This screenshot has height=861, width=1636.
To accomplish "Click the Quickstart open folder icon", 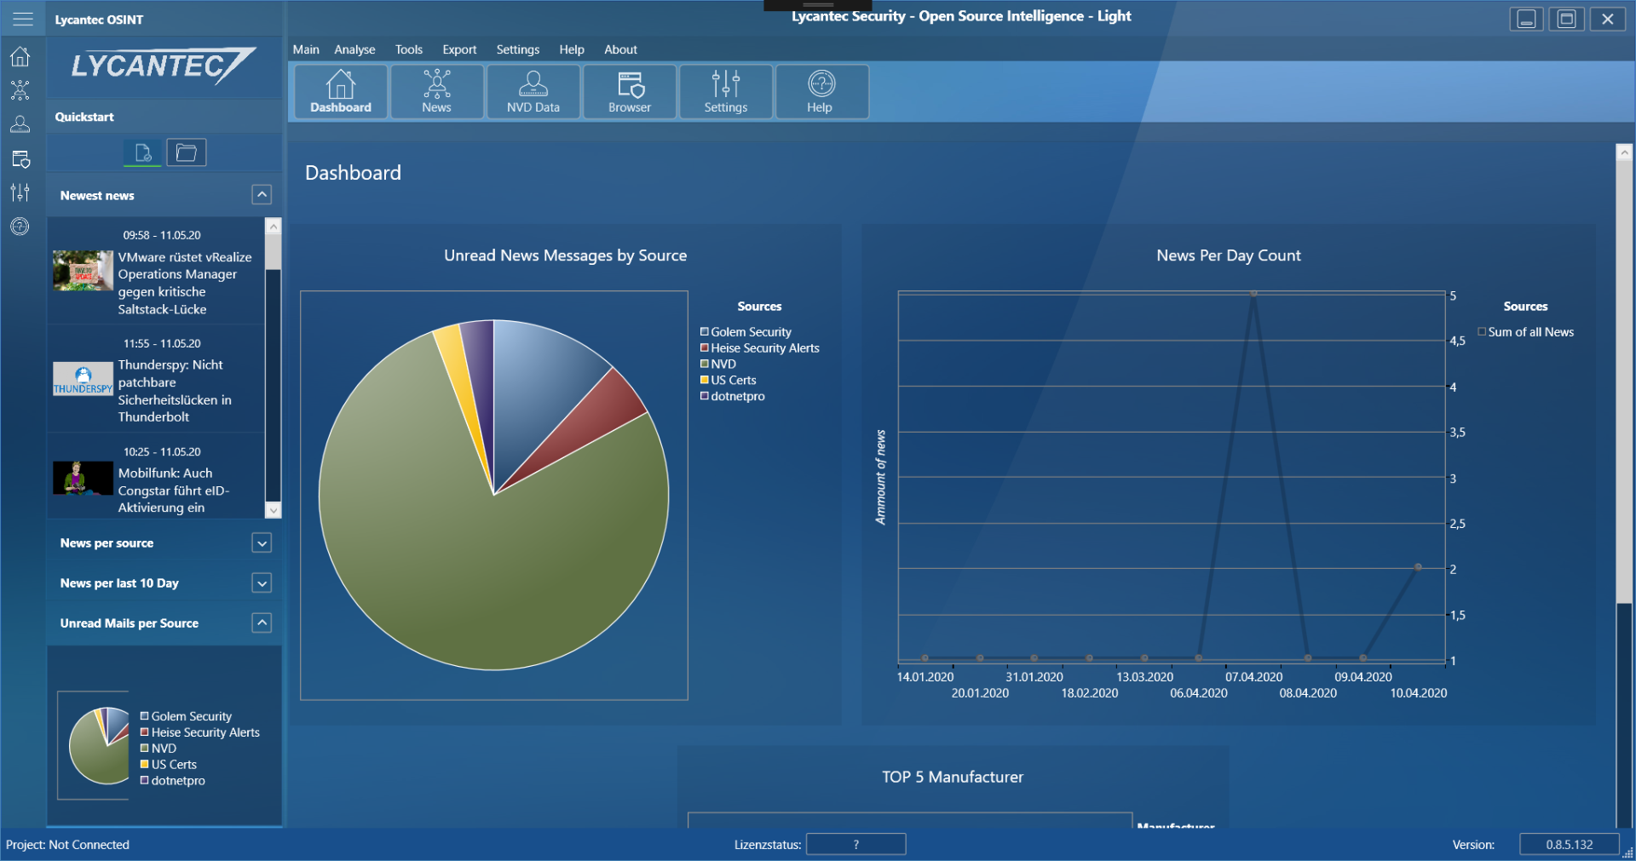I will click(x=187, y=152).
